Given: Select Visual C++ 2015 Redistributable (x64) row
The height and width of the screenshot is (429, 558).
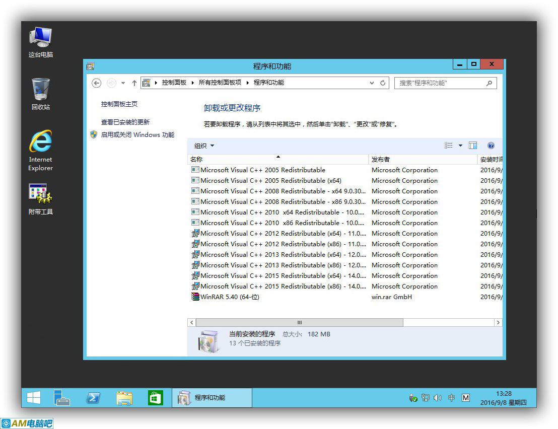Looking at the screenshot, I should point(345,276).
